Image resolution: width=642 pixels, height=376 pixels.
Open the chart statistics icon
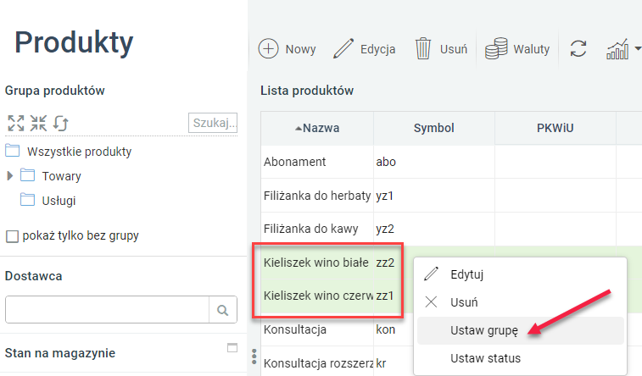[617, 48]
